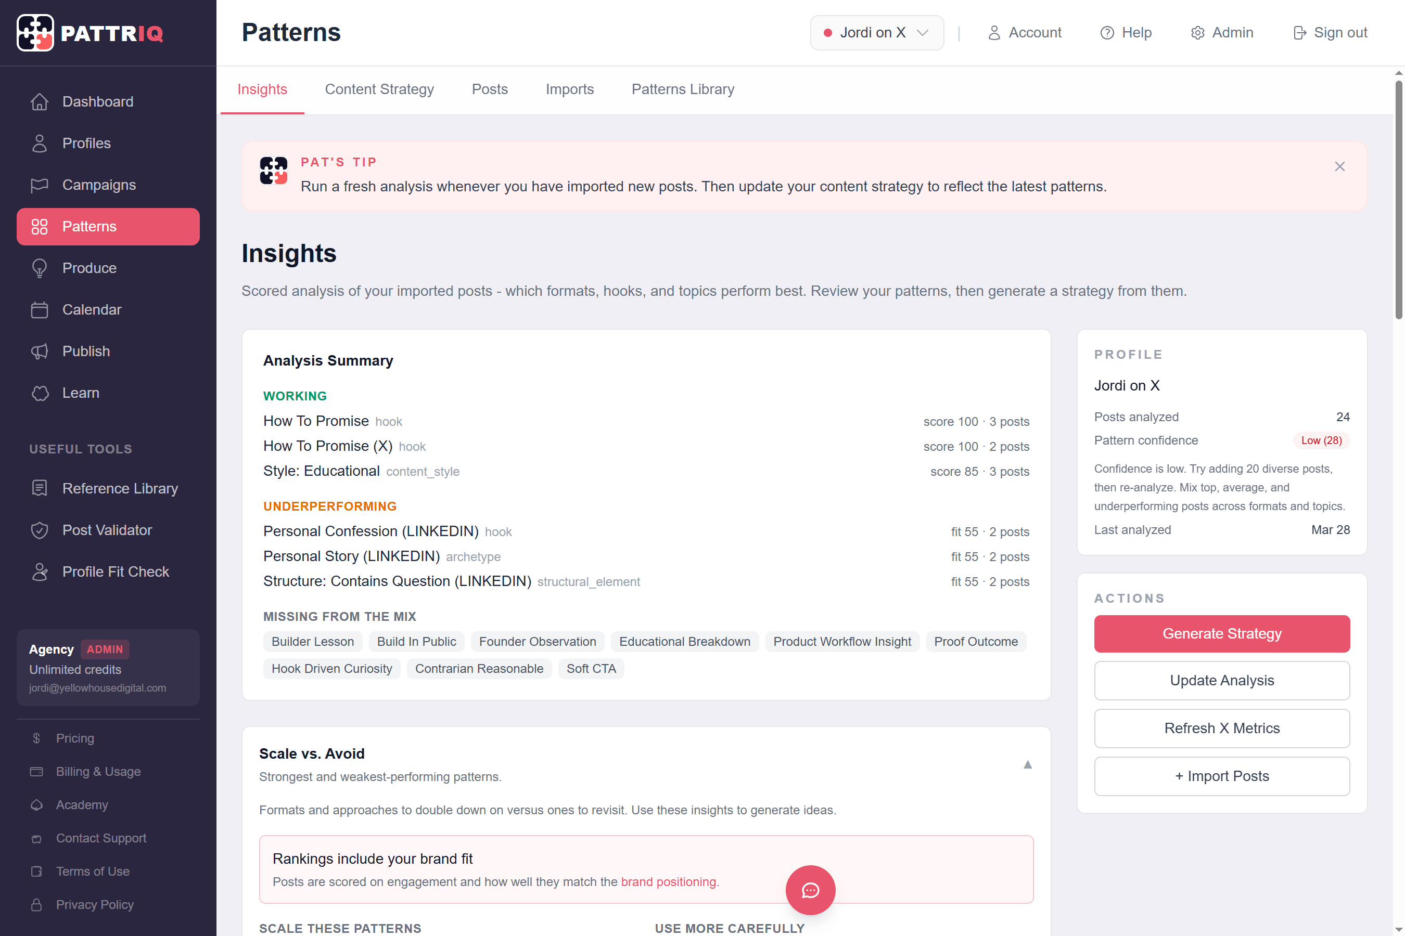Image resolution: width=1405 pixels, height=936 pixels.
Task: Open Post Validator shield icon
Action: [x=40, y=530]
